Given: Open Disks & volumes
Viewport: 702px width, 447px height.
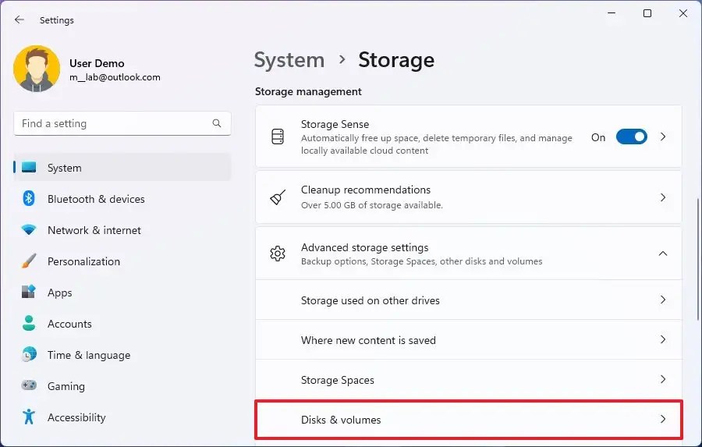Looking at the screenshot, I should click(x=468, y=420).
